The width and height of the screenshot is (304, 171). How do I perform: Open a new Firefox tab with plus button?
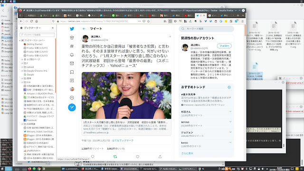click(x=238, y=15)
